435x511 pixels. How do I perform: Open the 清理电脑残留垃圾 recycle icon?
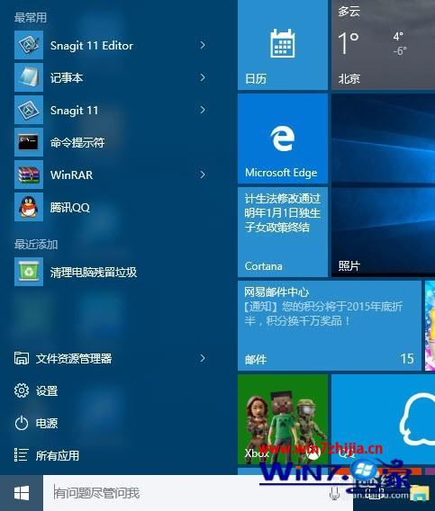click(29, 272)
